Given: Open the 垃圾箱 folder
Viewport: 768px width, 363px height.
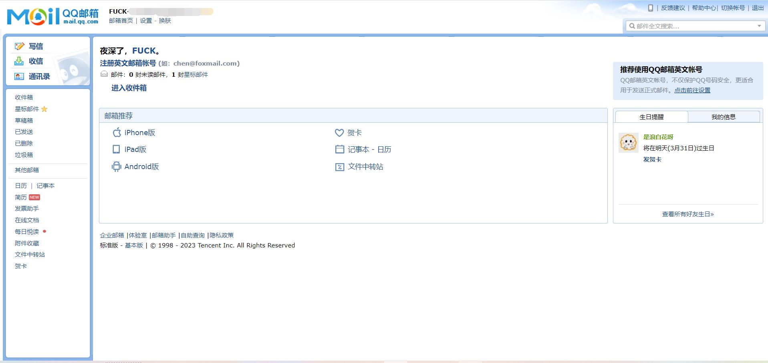Looking at the screenshot, I should [x=24, y=155].
